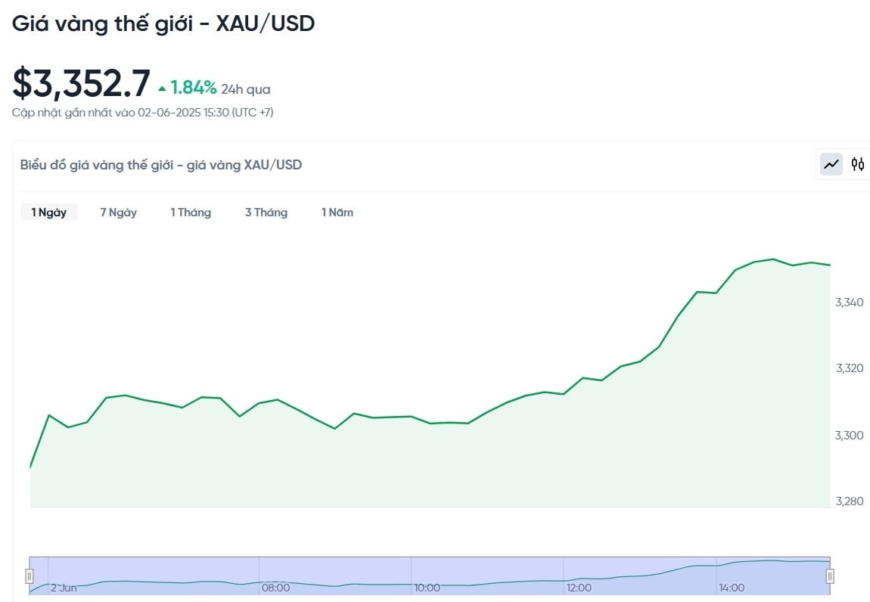This screenshot has height=602, width=870.
Task: Click the right range slider handle
Action: click(x=830, y=576)
